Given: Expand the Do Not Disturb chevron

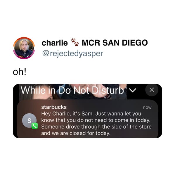Looking at the screenshot, I should tap(133, 90).
